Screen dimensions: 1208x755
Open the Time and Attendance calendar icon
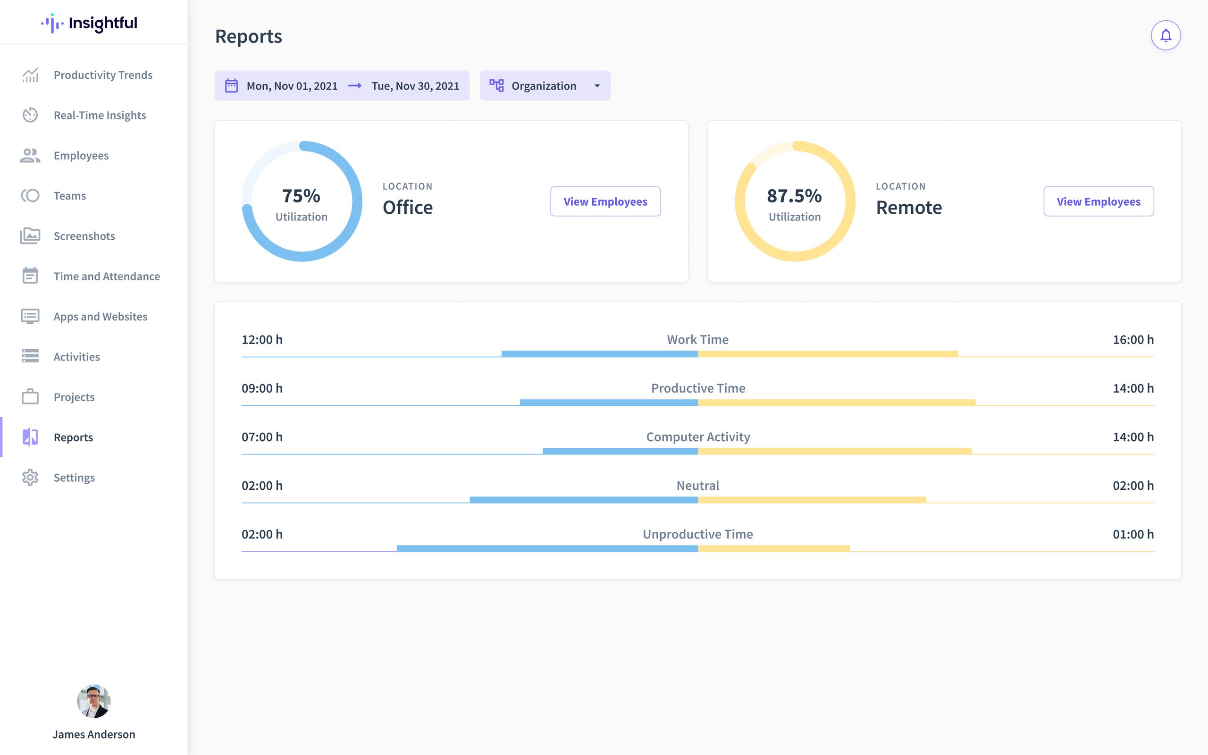pos(30,276)
